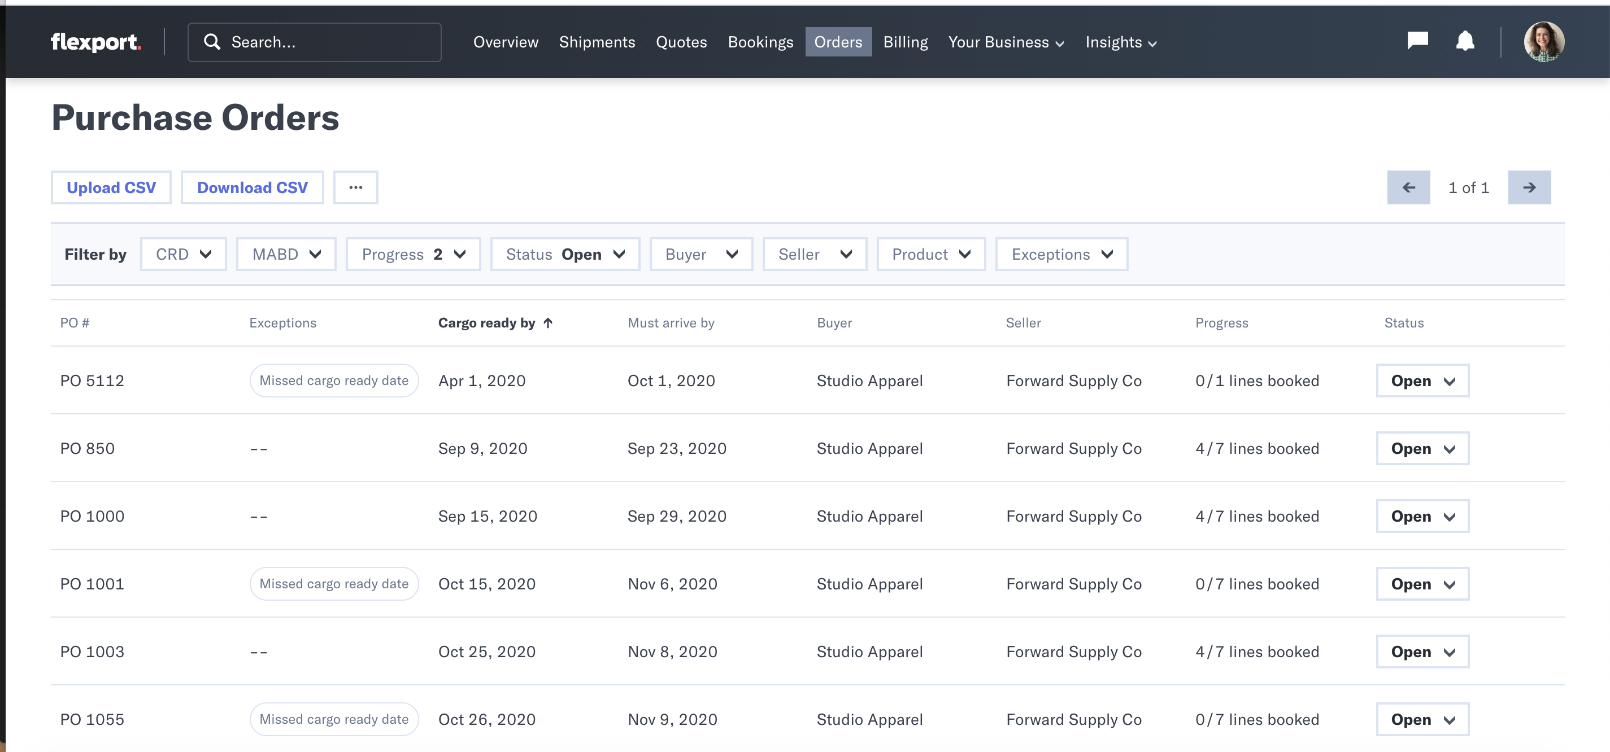Open the CRD filter dropdown
The image size is (1610, 752).
coord(183,254)
